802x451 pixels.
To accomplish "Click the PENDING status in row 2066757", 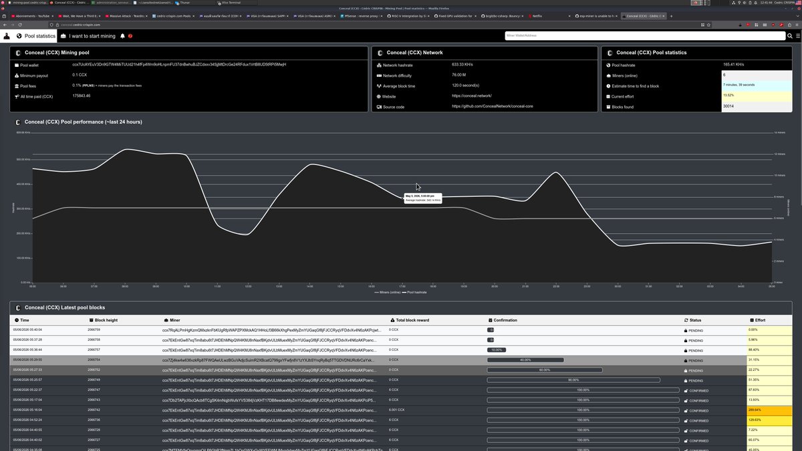I will tap(692, 350).
